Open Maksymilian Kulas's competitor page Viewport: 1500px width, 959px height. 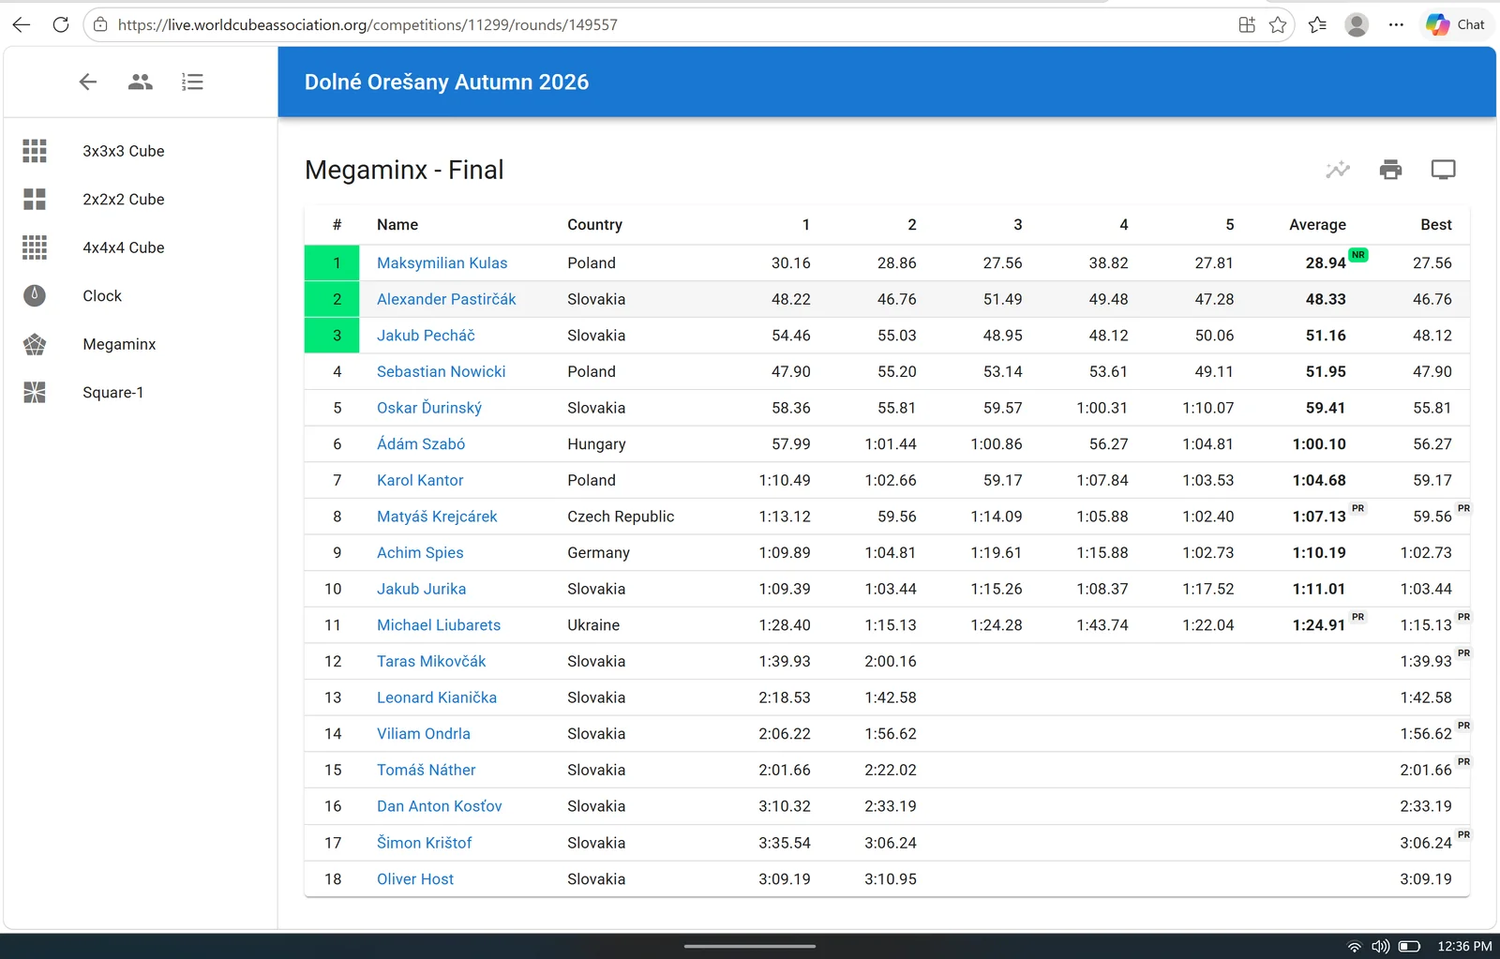[x=442, y=263]
